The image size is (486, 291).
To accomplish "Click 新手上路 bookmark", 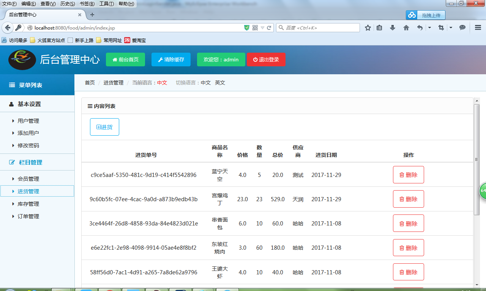I will coord(80,40).
